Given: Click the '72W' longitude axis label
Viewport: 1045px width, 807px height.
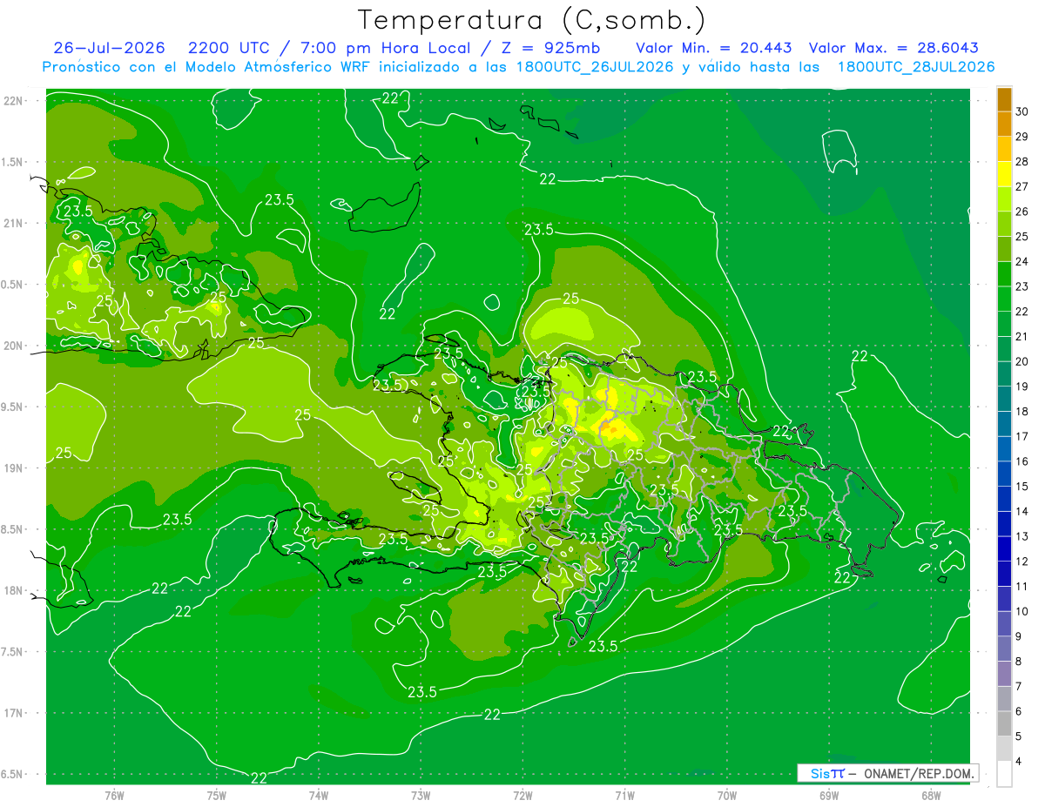Looking at the screenshot, I should (523, 795).
